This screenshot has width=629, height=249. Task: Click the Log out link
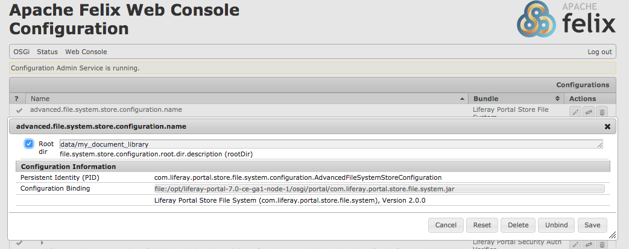pos(599,52)
